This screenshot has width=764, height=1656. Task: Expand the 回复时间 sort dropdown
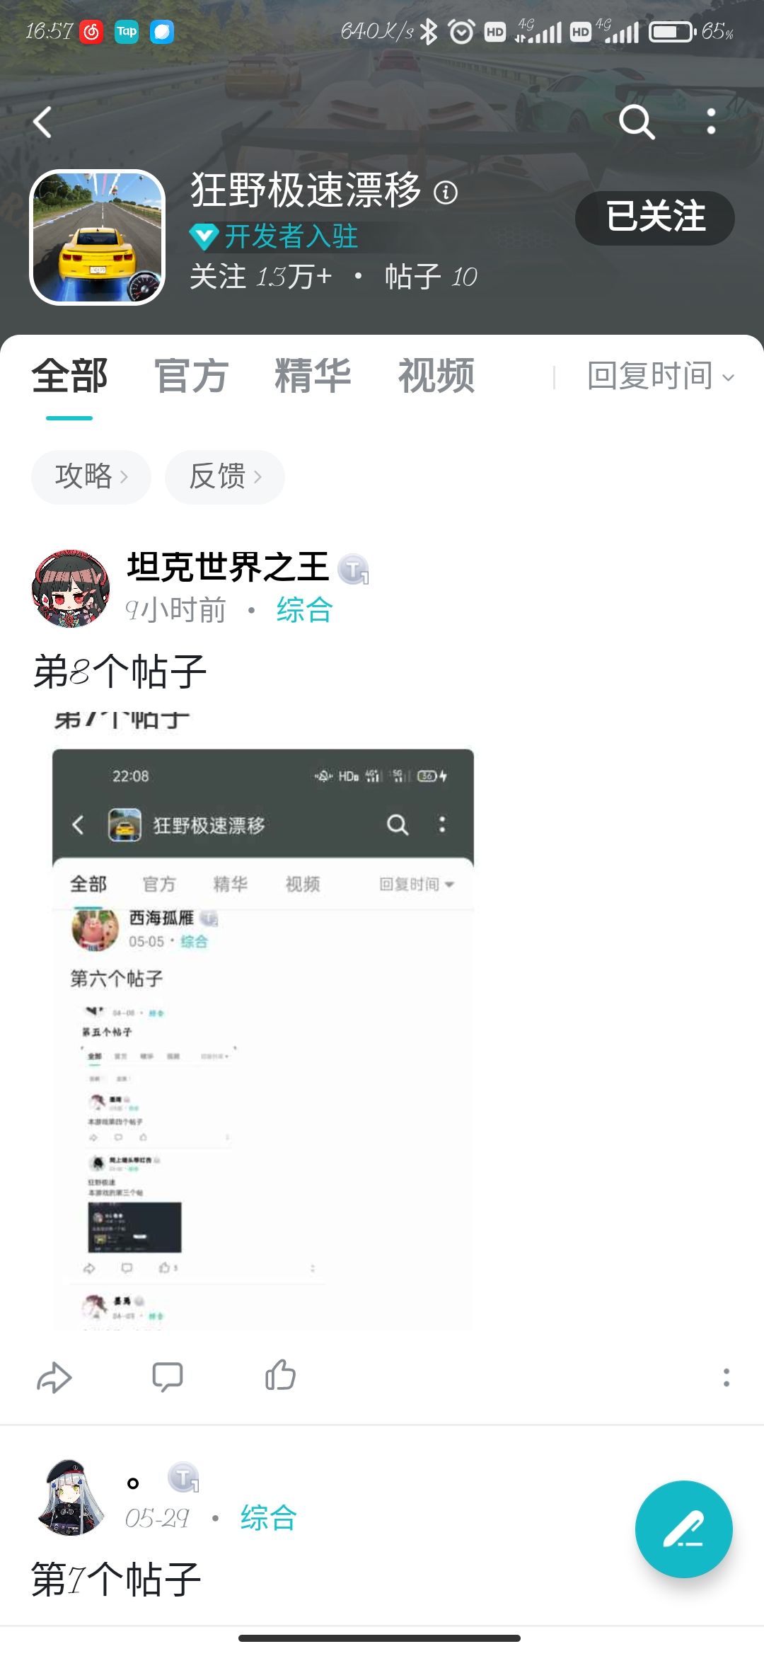661,376
